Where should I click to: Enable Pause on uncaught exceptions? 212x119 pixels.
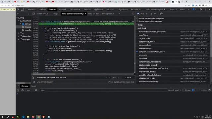(x=137, y=19)
